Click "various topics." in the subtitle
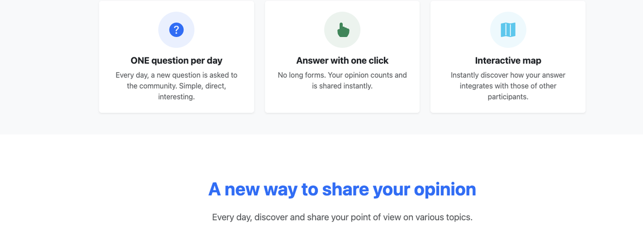Viewport: 643px width, 241px height. pyautogui.click(x=444, y=217)
